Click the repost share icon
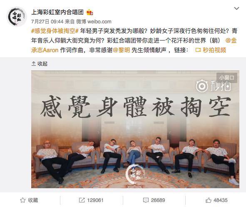This screenshot has width=246, height=207. click(82, 200)
